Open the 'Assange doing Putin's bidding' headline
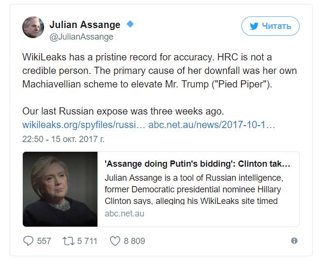Screen dimensions: 320x260 [x=197, y=163]
